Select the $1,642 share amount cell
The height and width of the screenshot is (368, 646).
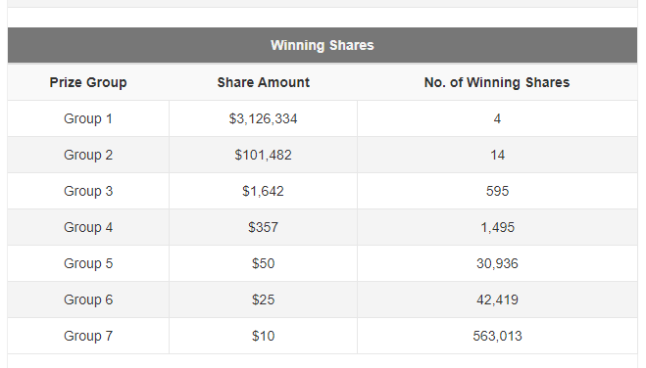(x=264, y=191)
